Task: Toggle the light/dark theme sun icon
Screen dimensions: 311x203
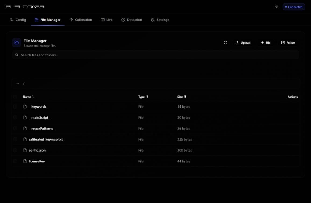Action: (277, 7)
